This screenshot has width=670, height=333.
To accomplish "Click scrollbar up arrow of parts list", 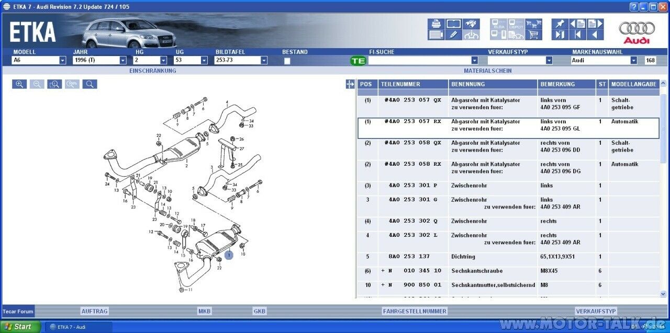I will (x=663, y=83).
